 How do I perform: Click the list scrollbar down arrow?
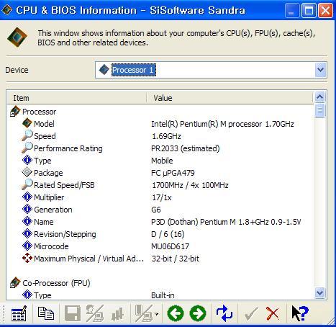tap(320, 293)
